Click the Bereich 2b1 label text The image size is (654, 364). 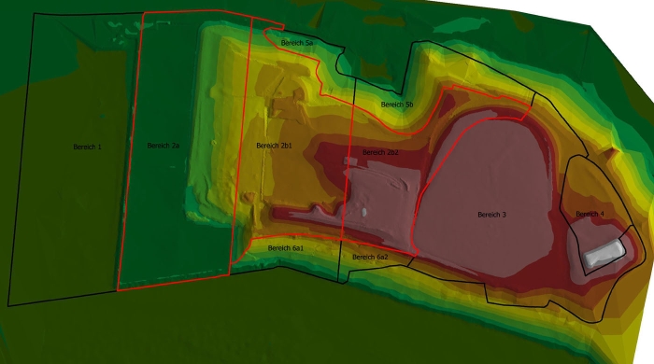click(274, 146)
